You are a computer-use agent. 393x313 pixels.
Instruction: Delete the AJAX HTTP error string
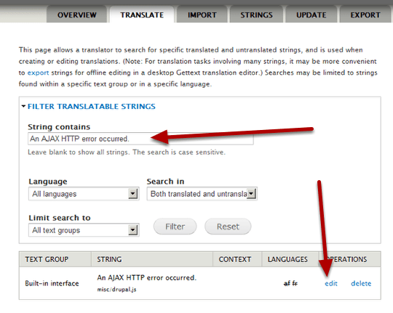tap(361, 283)
